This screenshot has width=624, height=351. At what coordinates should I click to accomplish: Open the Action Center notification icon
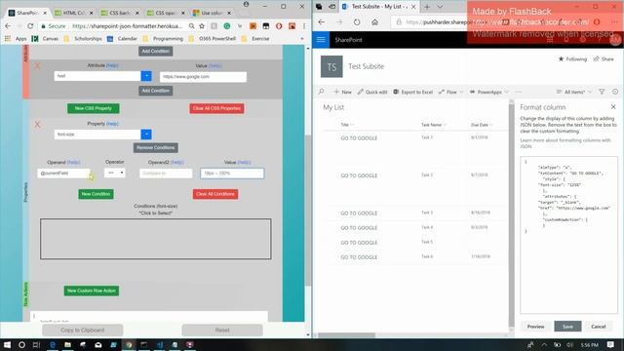pyautogui.click(x=611, y=344)
